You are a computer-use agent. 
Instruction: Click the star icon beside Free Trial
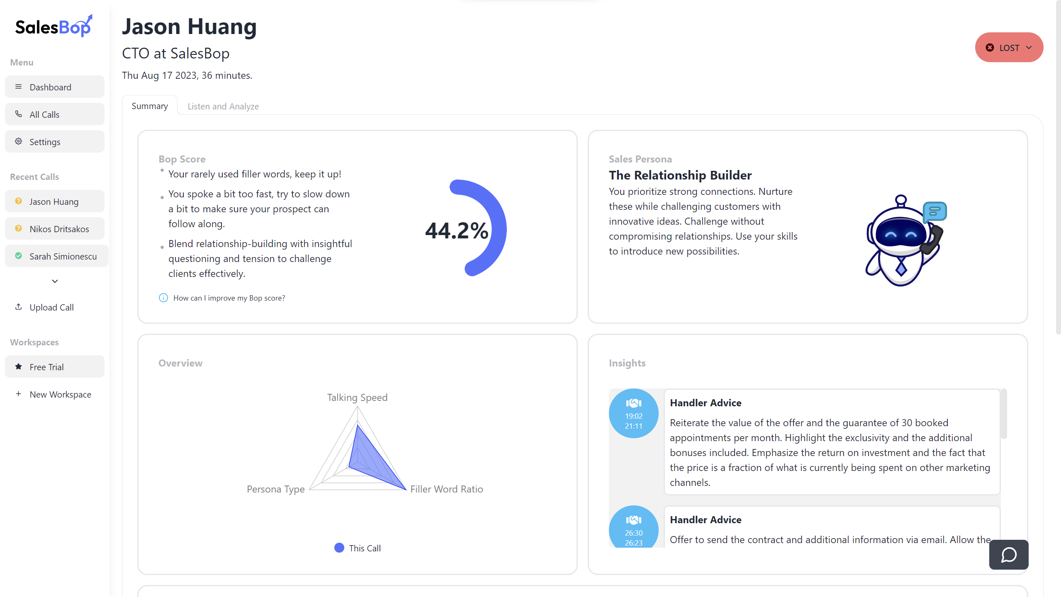click(x=18, y=366)
